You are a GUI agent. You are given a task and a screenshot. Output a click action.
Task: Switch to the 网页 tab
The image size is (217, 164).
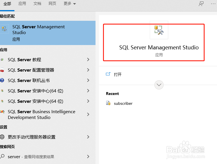(x=52, y=4)
